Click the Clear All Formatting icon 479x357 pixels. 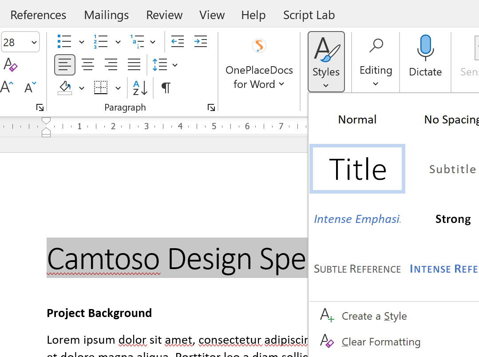pyautogui.click(x=10, y=65)
